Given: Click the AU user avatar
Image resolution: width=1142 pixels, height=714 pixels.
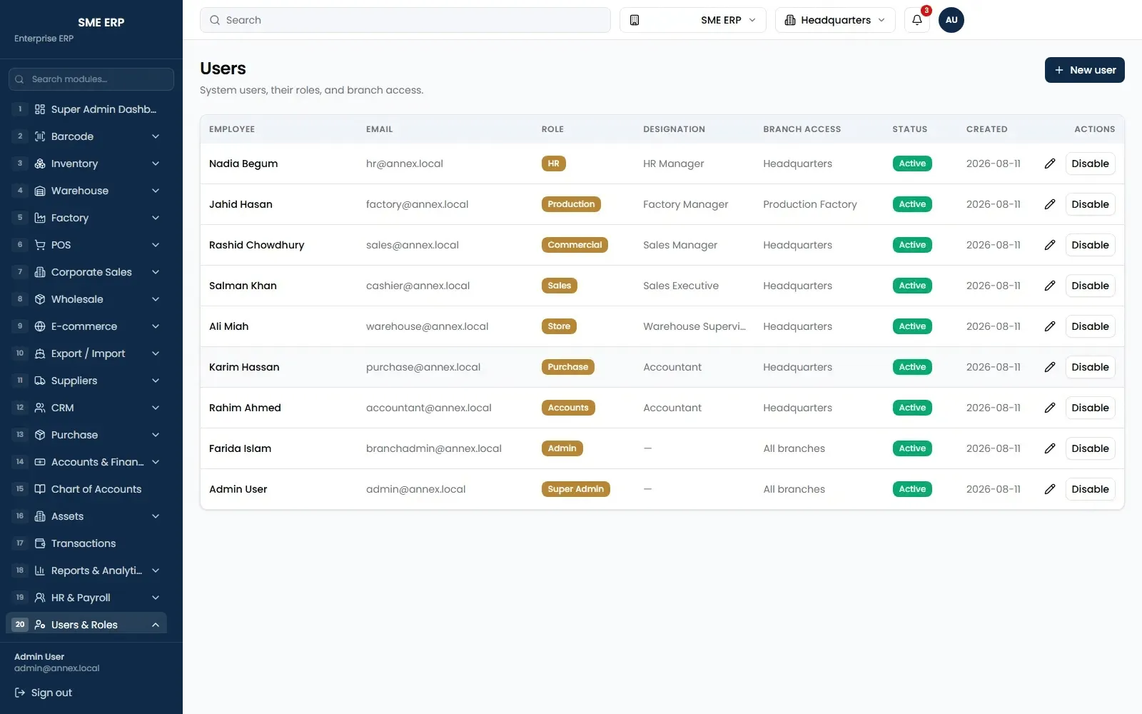Looking at the screenshot, I should 951,20.
